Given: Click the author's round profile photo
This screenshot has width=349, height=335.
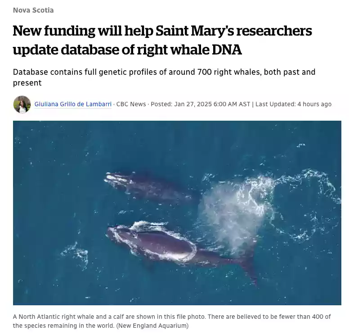Looking at the screenshot, I should point(22,104).
